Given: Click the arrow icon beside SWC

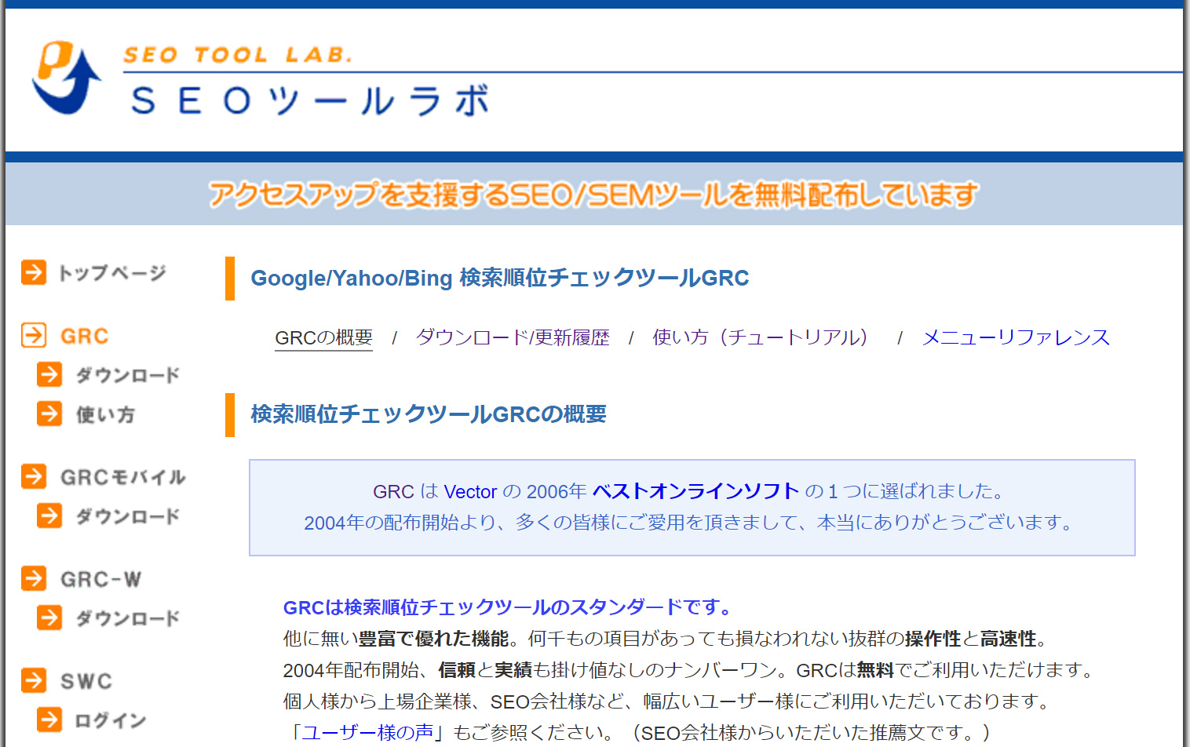Looking at the screenshot, I should 34,680.
